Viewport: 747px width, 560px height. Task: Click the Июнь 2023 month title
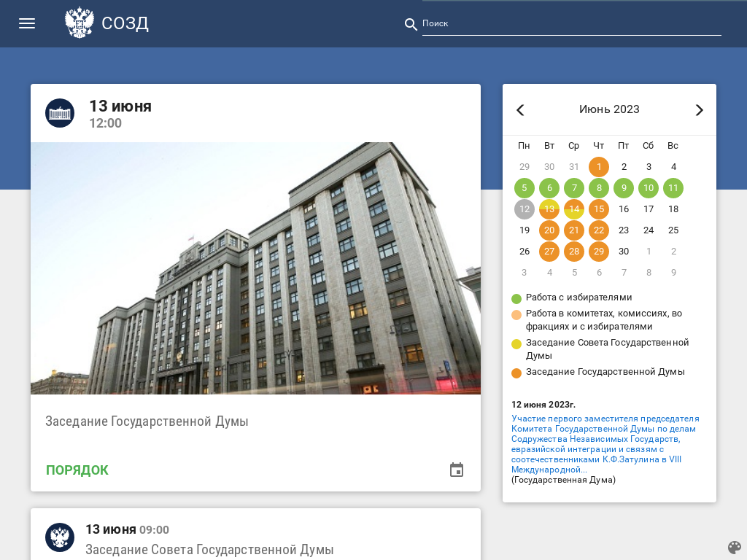click(609, 109)
